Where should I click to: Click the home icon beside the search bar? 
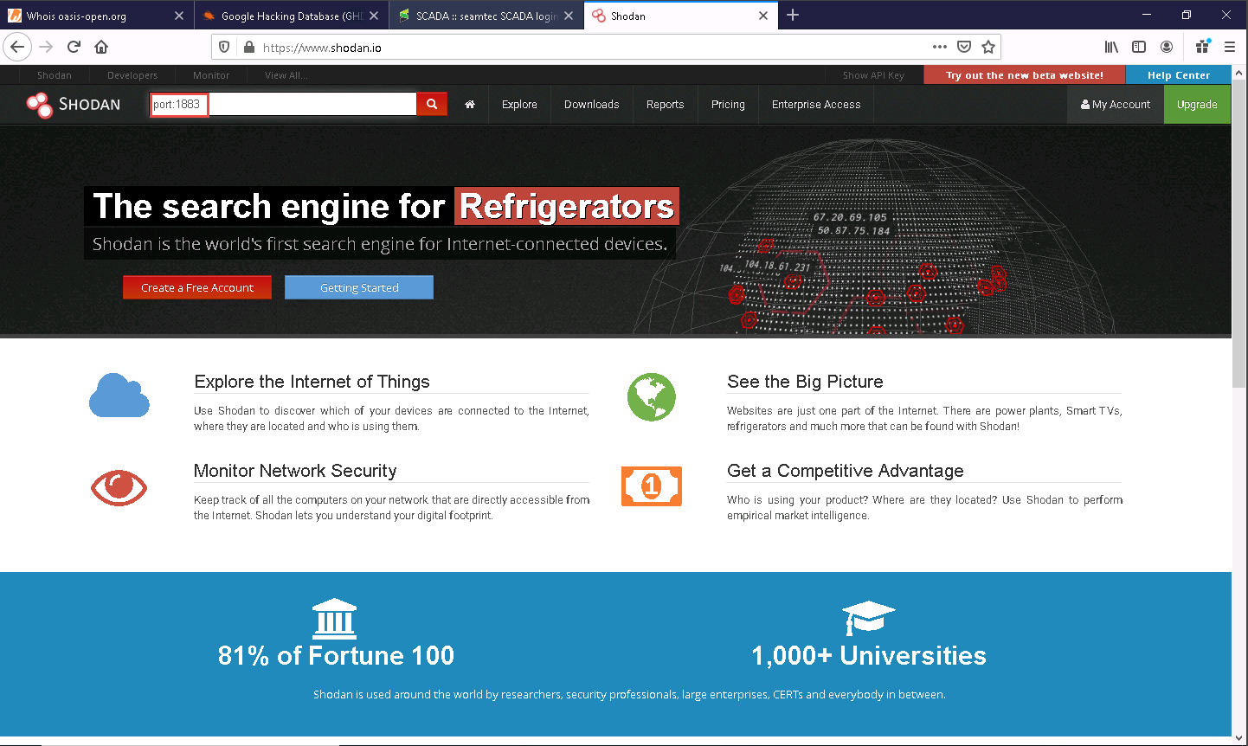pos(468,104)
